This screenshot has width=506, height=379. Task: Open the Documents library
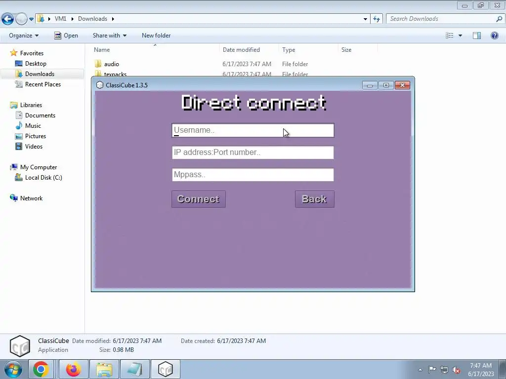pyautogui.click(x=41, y=115)
